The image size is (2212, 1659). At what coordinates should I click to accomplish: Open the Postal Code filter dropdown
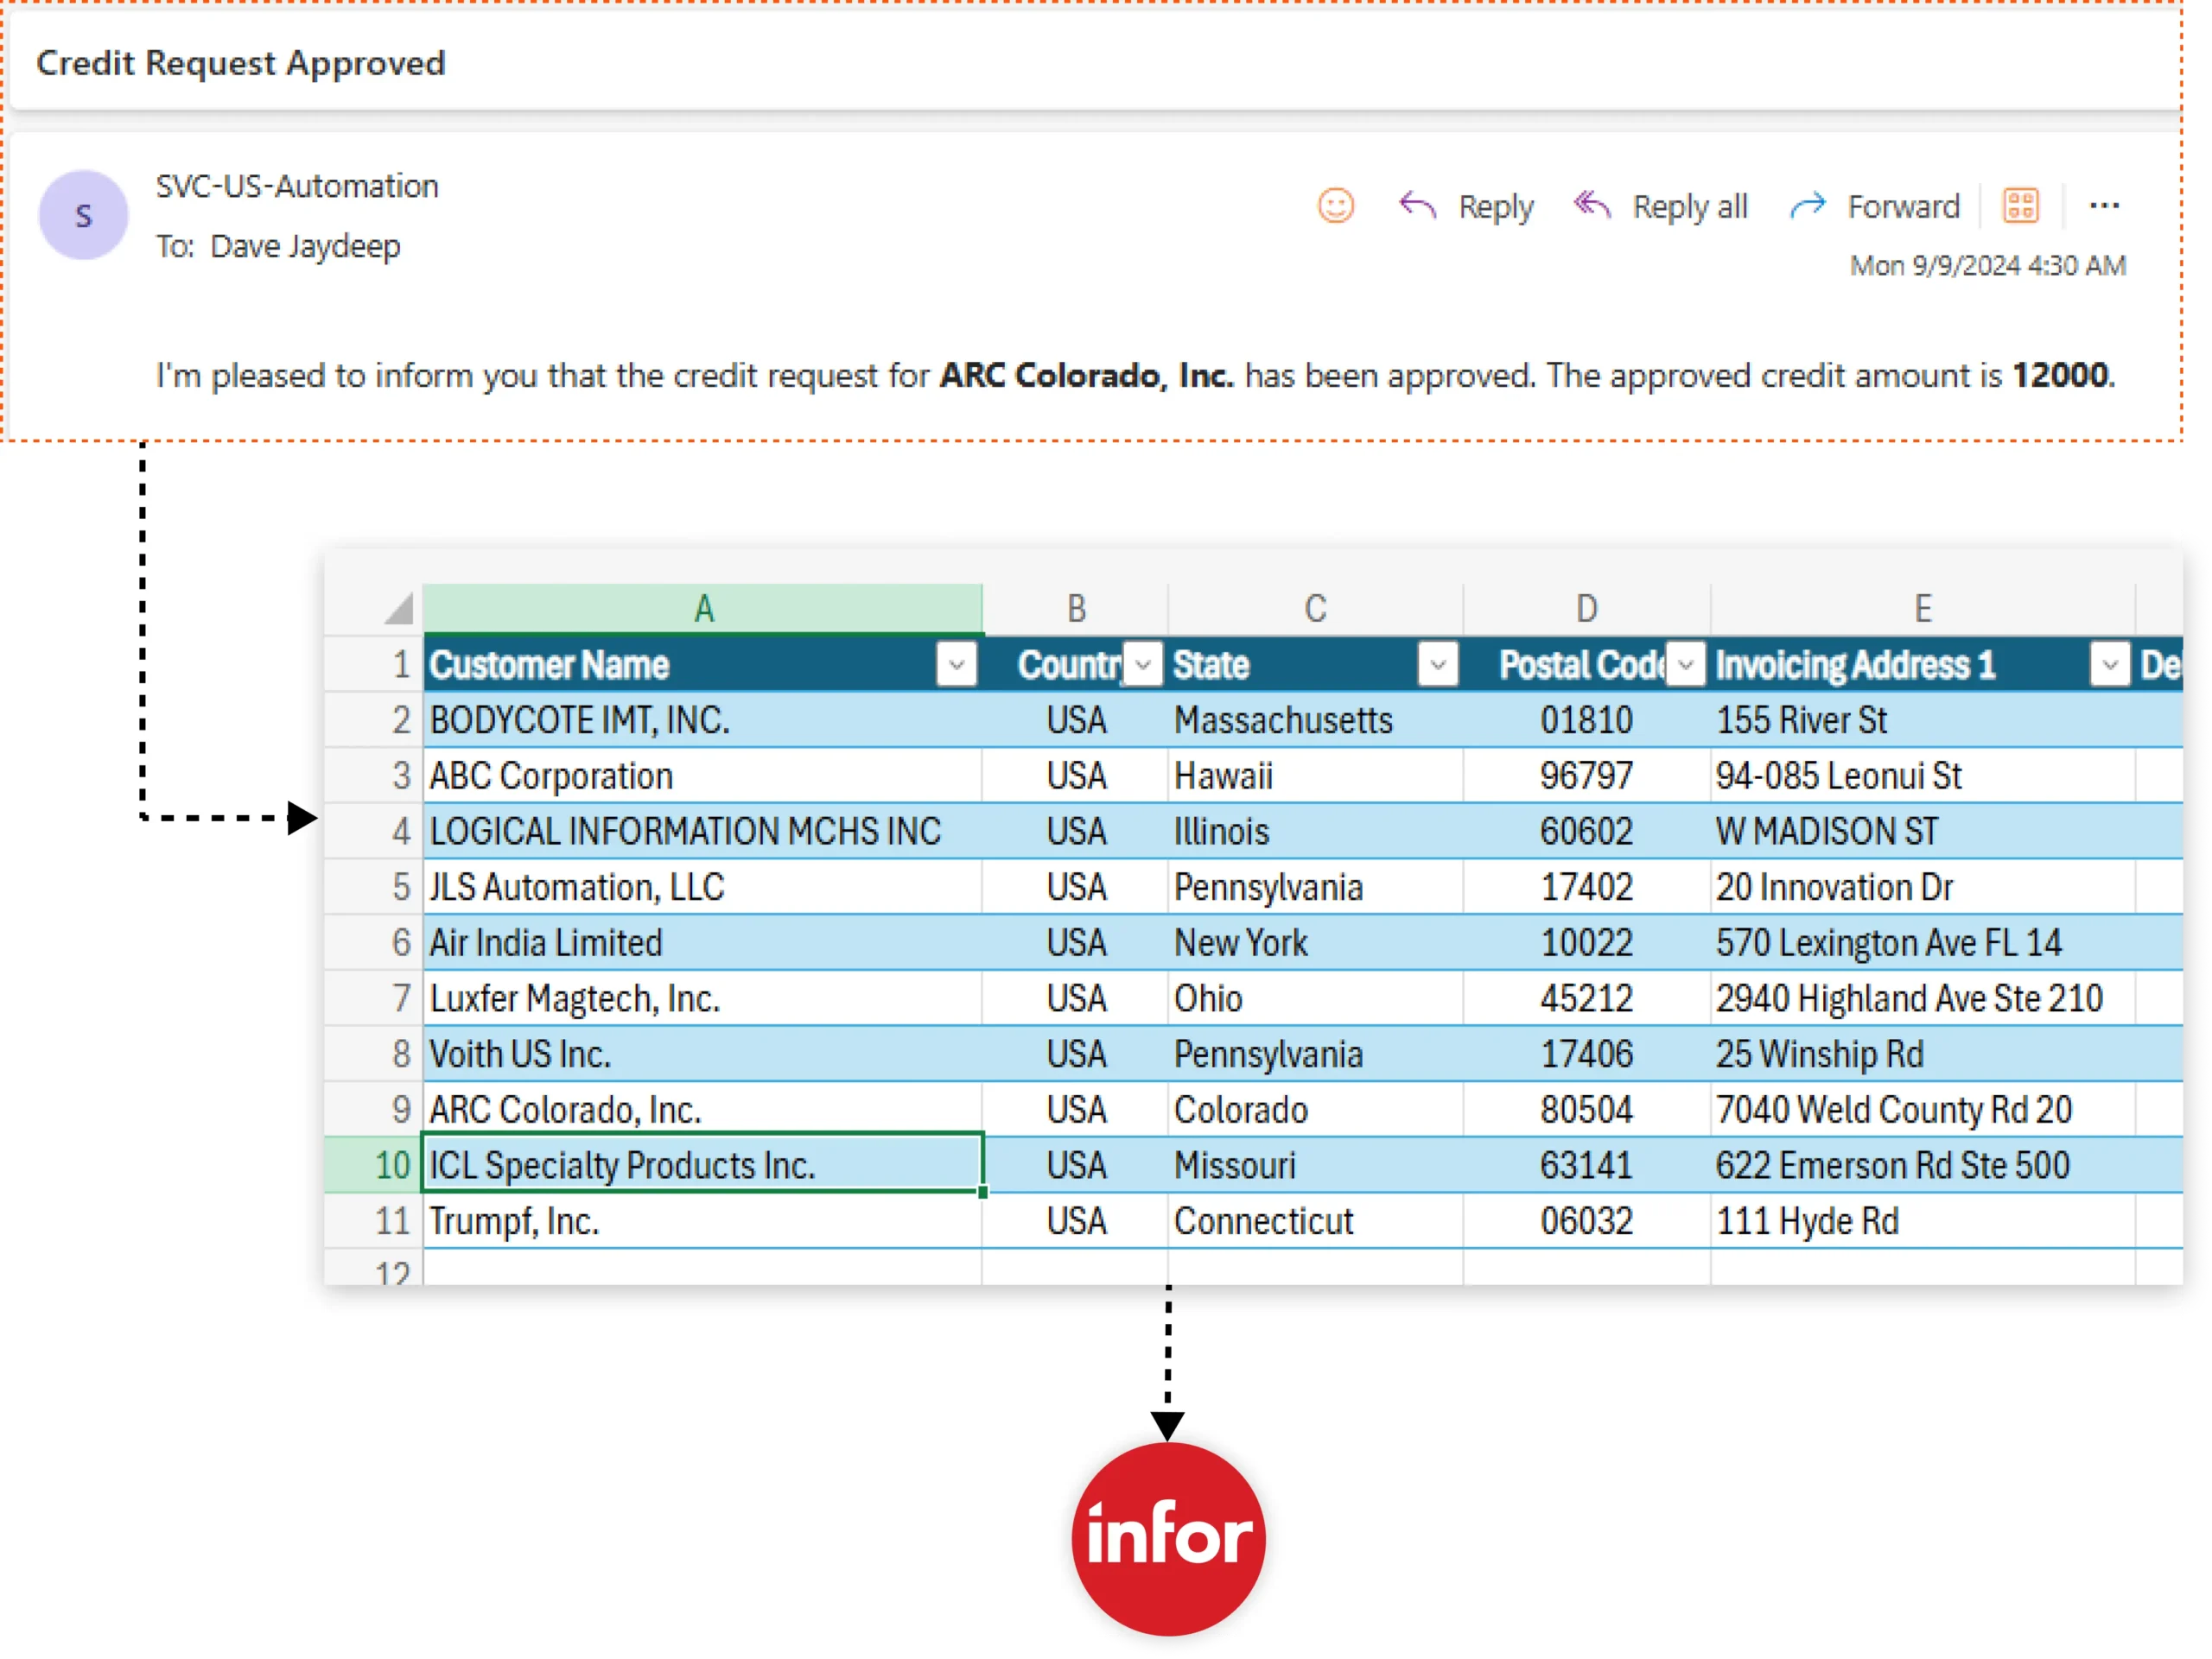pyautogui.click(x=1686, y=665)
